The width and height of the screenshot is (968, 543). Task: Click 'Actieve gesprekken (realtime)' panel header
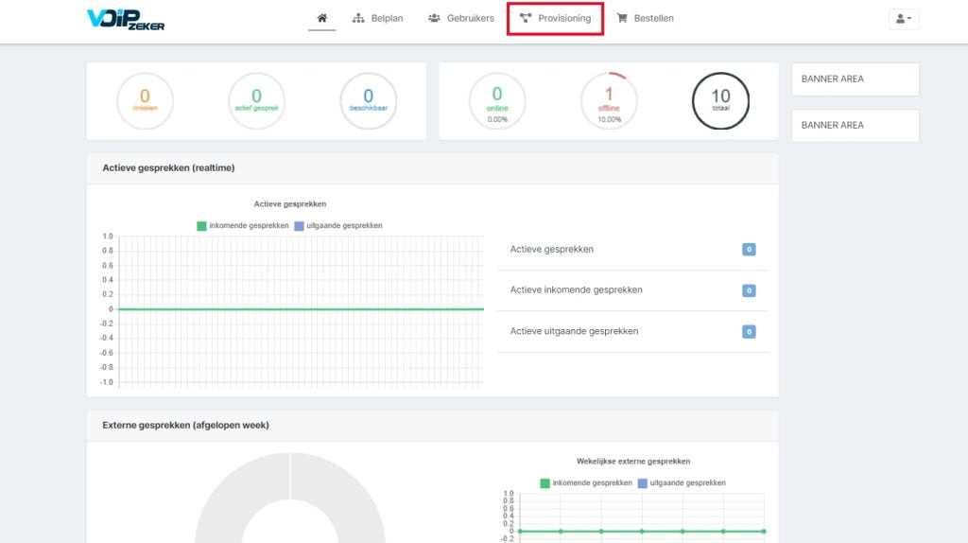click(433, 168)
